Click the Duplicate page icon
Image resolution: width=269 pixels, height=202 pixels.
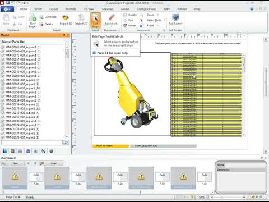click(x=41, y=17)
